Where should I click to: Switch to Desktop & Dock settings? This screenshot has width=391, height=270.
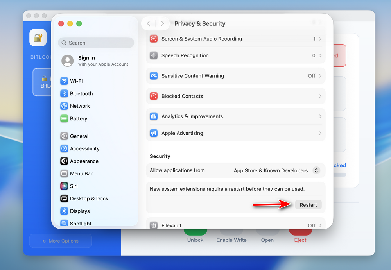click(64, 198)
